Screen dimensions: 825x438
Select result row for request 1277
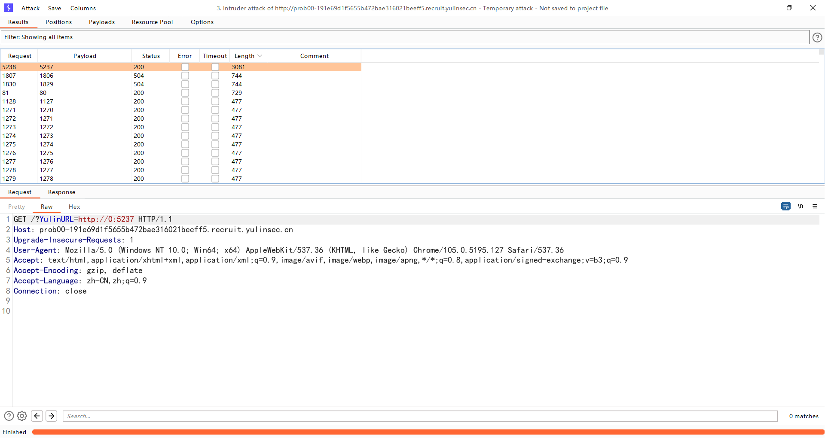(x=180, y=161)
